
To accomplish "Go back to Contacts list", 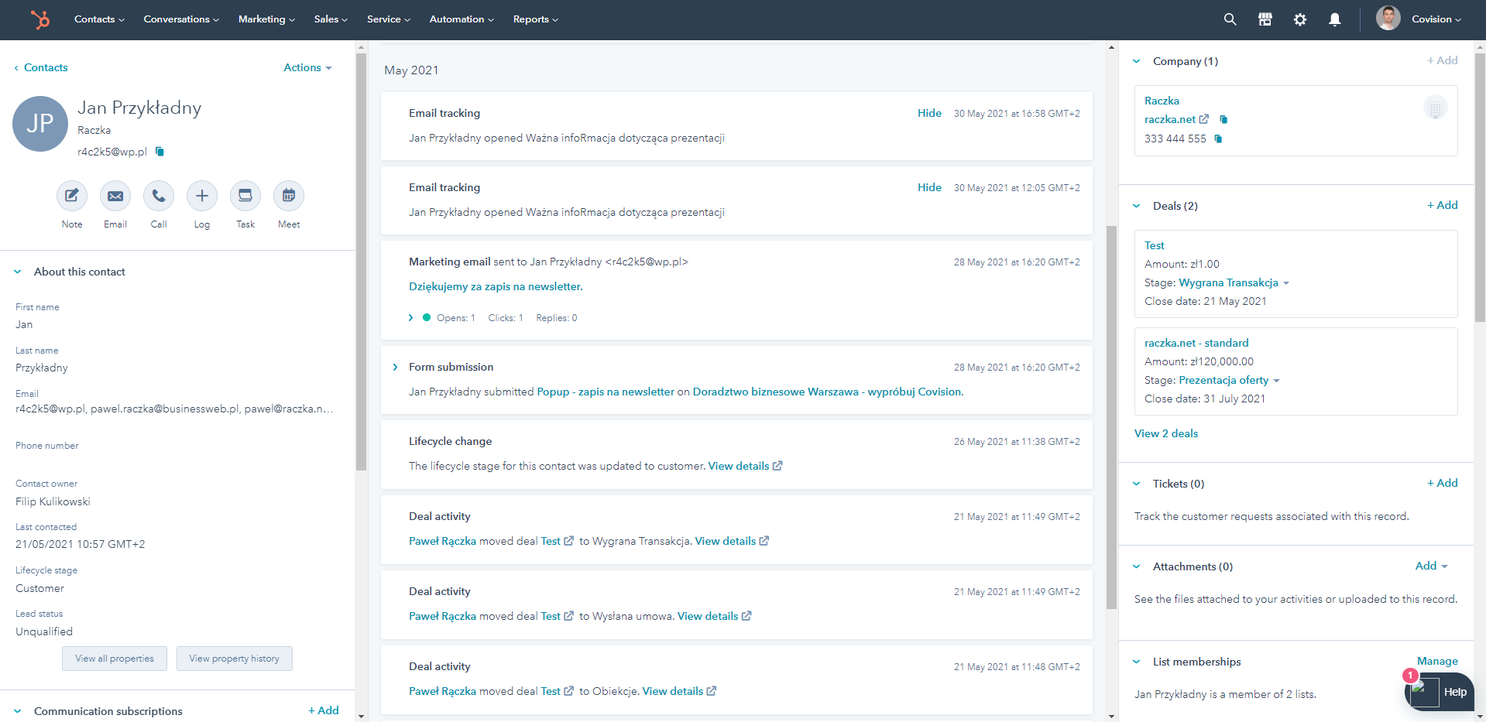I will (40, 67).
